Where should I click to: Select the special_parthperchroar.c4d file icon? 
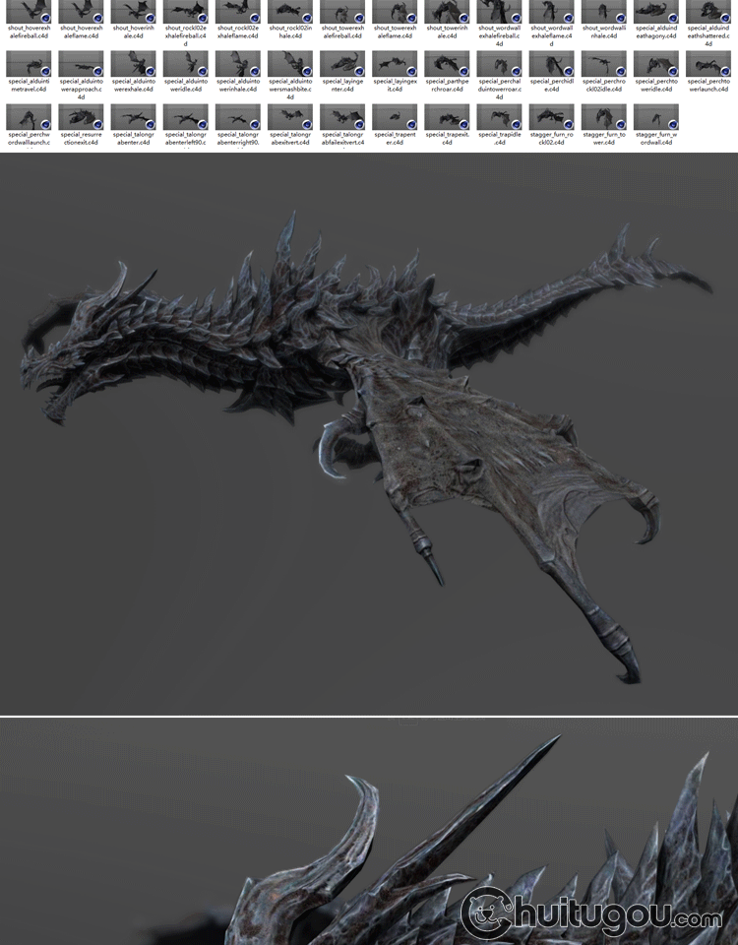click(x=447, y=64)
